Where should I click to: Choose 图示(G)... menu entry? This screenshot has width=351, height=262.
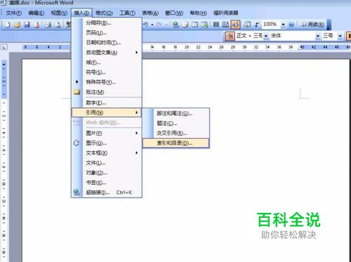pyautogui.click(x=107, y=143)
